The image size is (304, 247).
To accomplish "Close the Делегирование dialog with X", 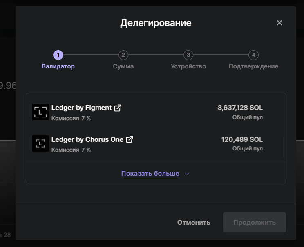I will (x=279, y=23).
